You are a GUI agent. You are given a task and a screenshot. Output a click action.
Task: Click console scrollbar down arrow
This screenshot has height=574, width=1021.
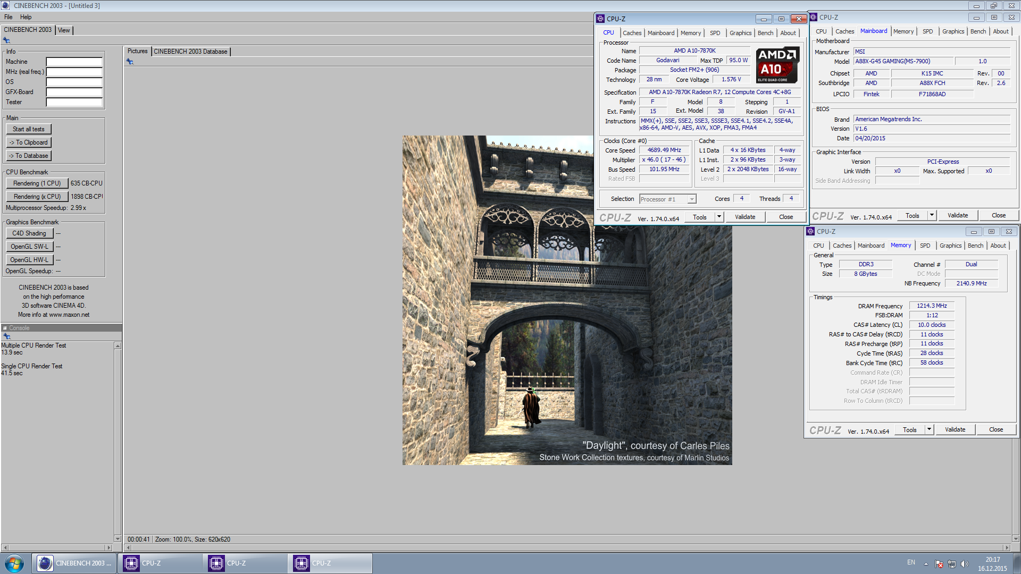click(x=118, y=538)
